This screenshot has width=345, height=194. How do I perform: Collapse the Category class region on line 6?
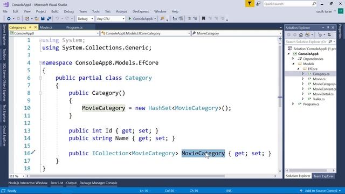pos(40,78)
